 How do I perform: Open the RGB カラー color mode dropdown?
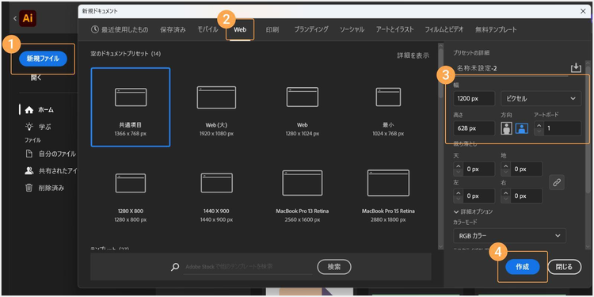509,236
